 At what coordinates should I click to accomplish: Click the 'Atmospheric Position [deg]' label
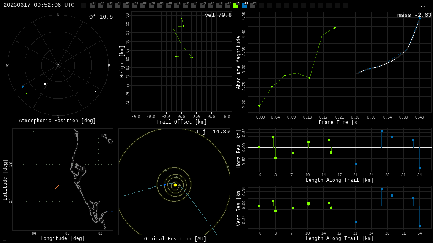coord(57,121)
